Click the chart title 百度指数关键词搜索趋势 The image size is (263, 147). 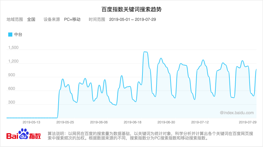(x=131, y=9)
